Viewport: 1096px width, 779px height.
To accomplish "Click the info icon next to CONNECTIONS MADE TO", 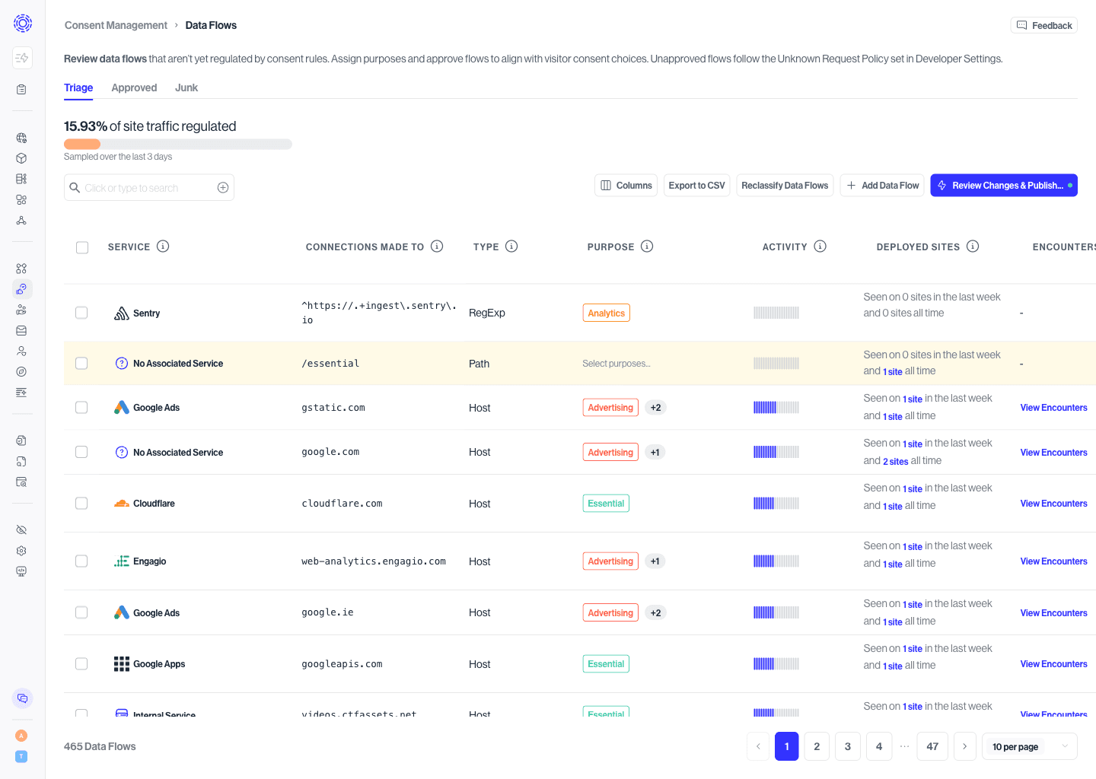I will 437,246.
